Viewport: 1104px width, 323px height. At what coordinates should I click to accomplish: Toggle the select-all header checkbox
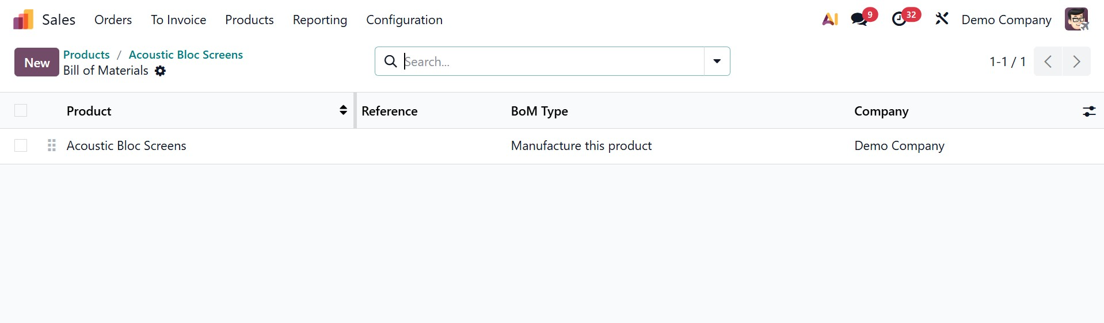coord(21,110)
